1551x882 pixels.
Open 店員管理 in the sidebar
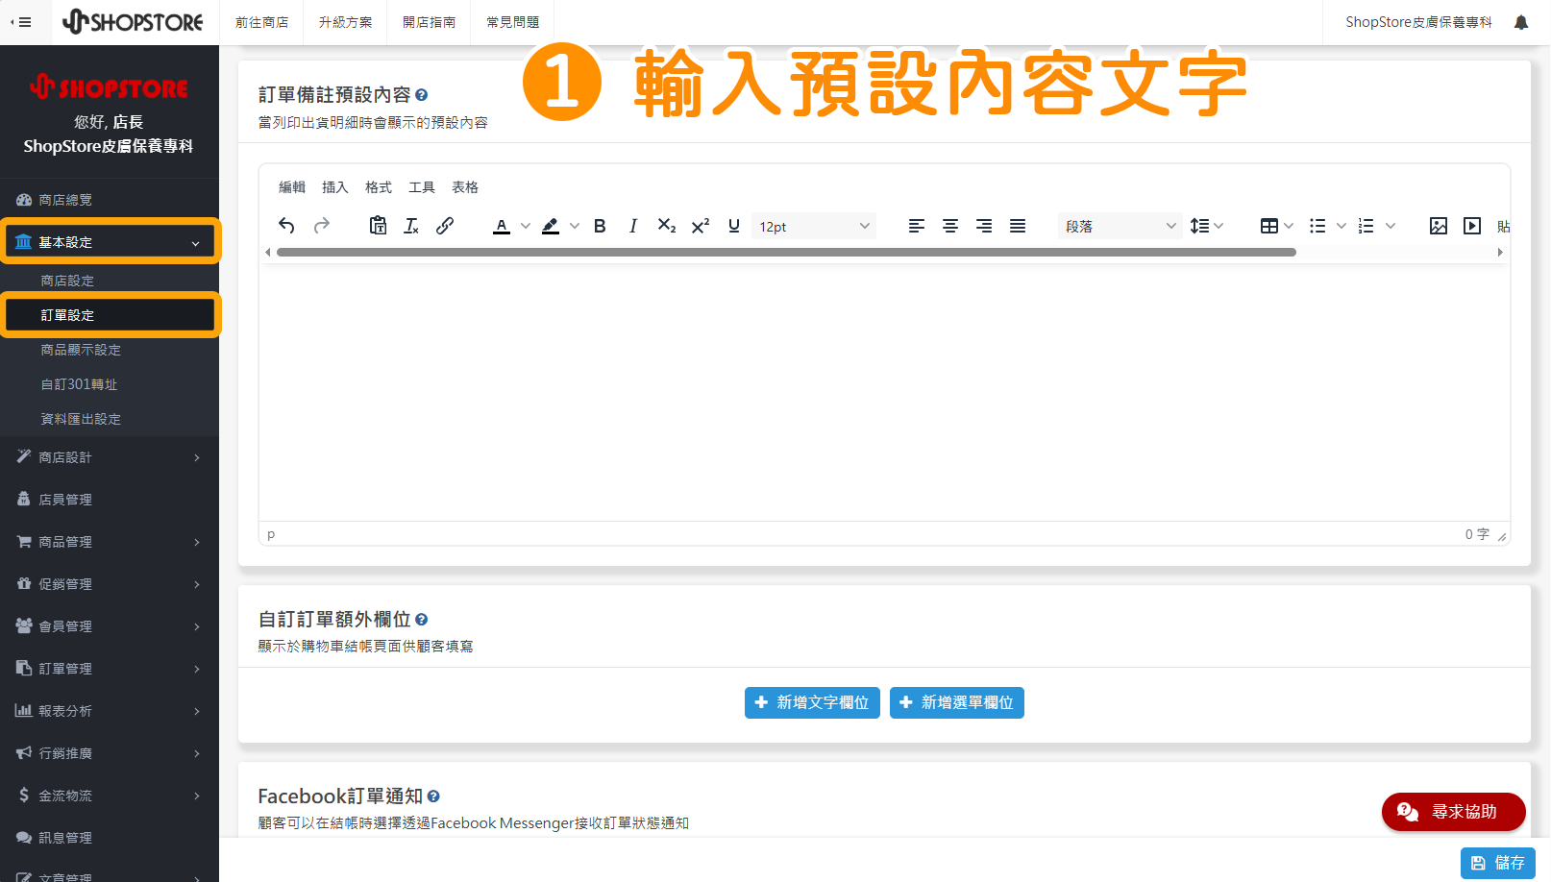point(110,500)
